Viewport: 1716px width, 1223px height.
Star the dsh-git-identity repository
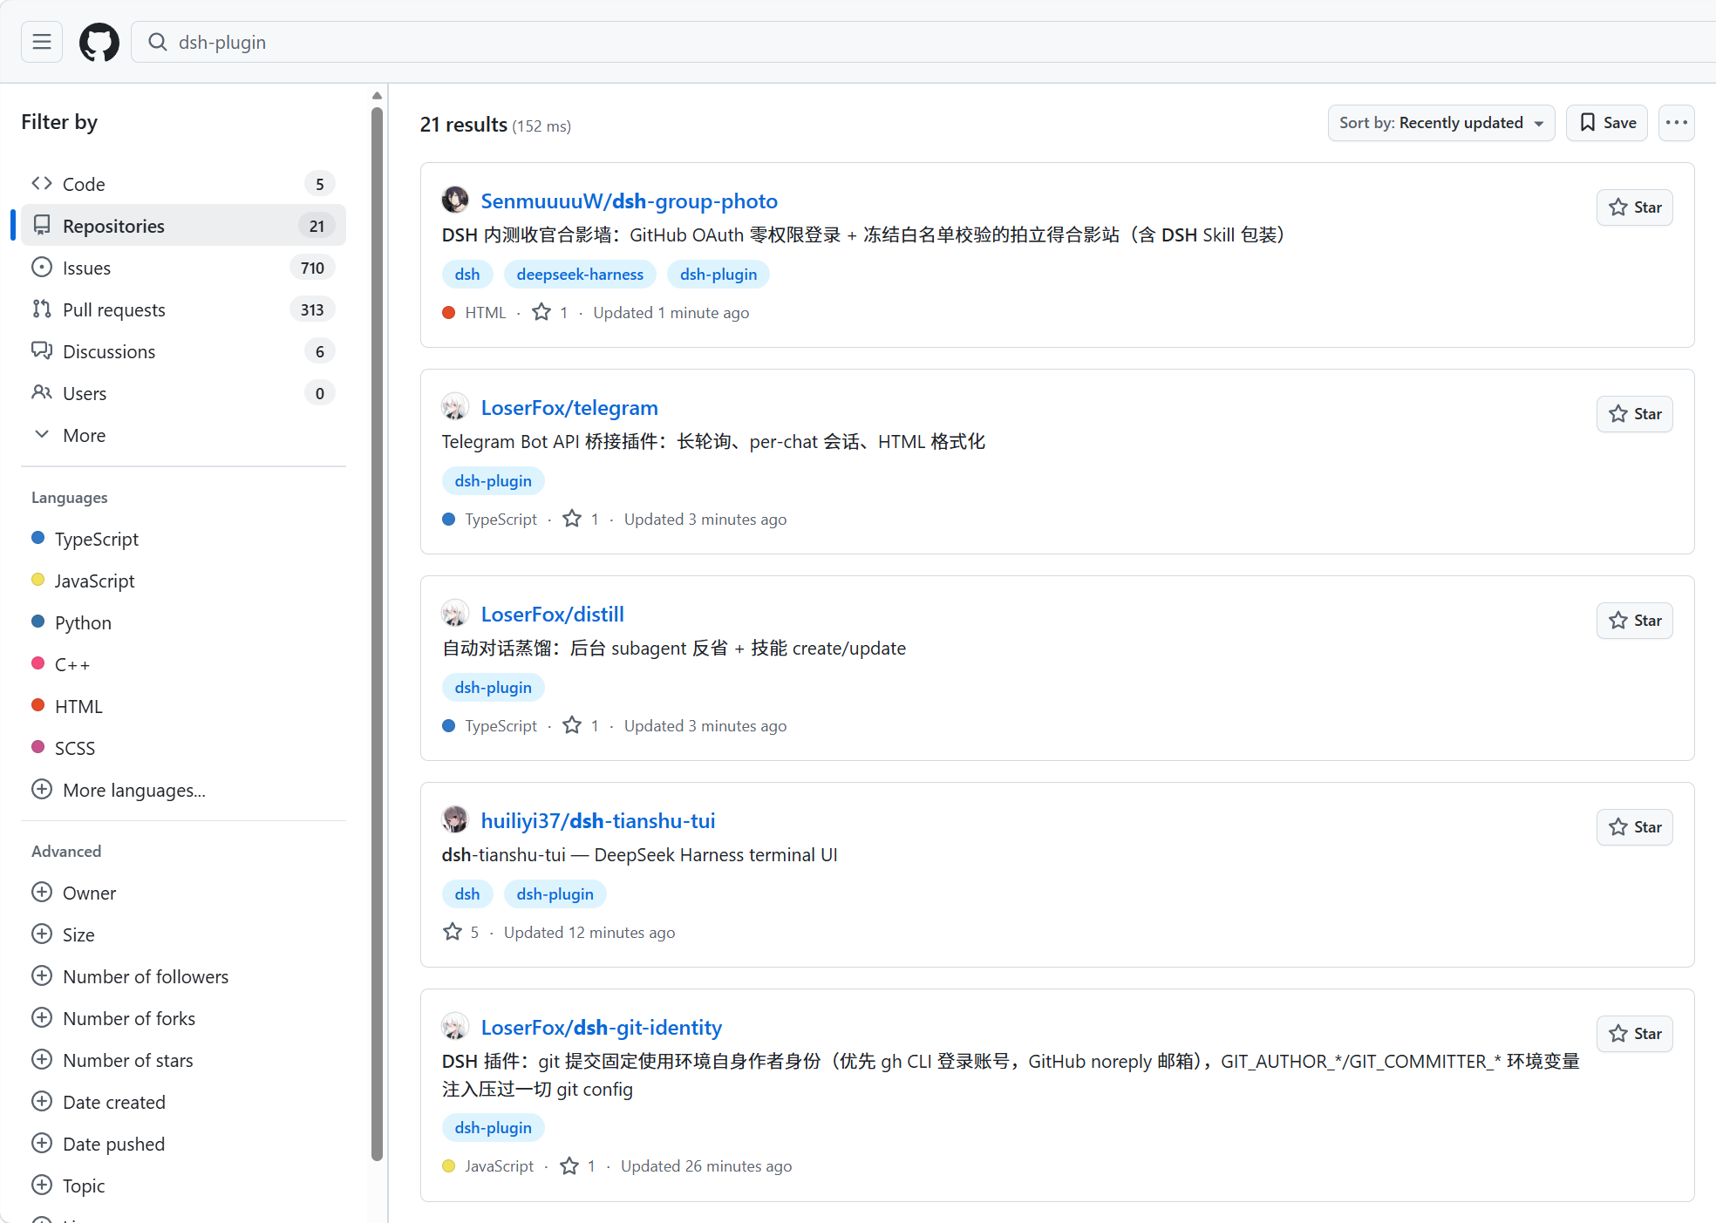coord(1635,1034)
